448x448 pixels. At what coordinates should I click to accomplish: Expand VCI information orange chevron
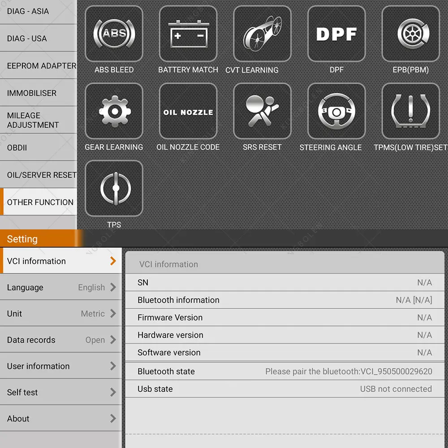[x=113, y=261]
